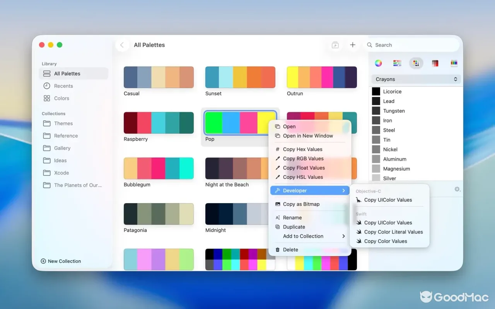The image size is (495, 309).
Task: Open the Reference collection folder
Action: (x=73, y=136)
